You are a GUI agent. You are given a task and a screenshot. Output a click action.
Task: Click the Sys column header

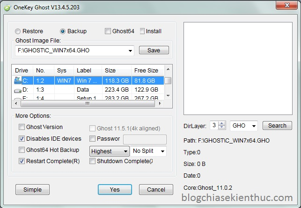[x=64, y=71]
